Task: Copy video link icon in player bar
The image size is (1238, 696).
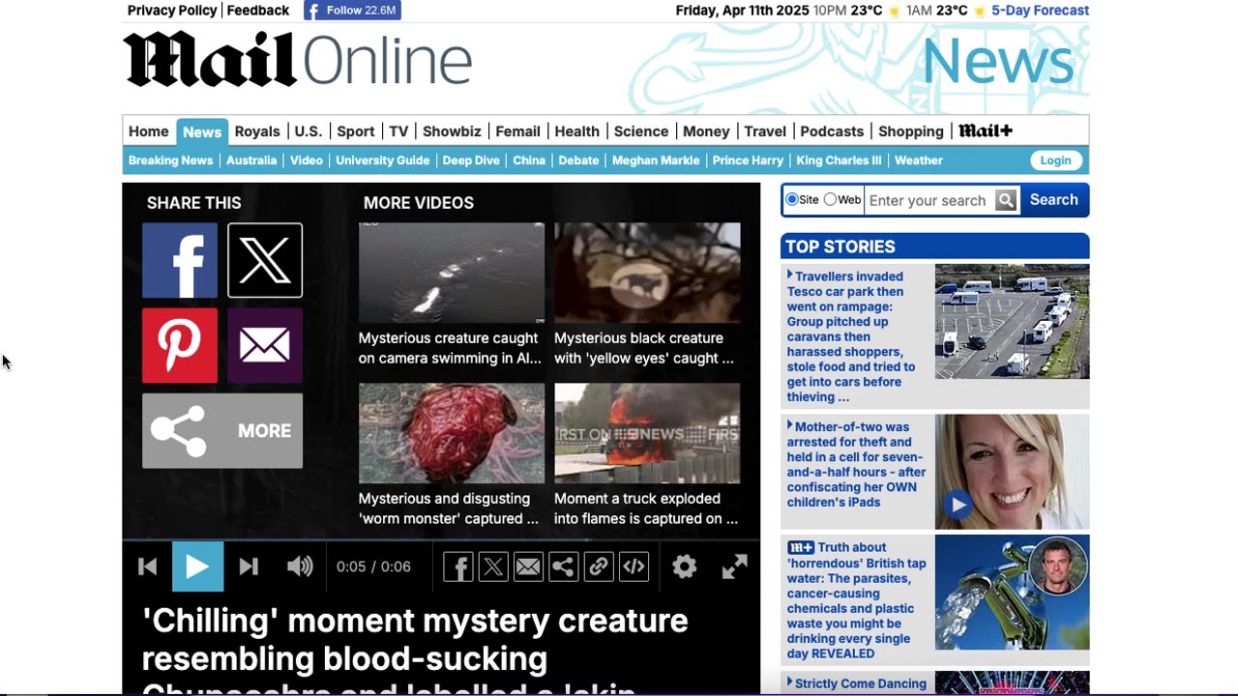Action: (599, 566)
